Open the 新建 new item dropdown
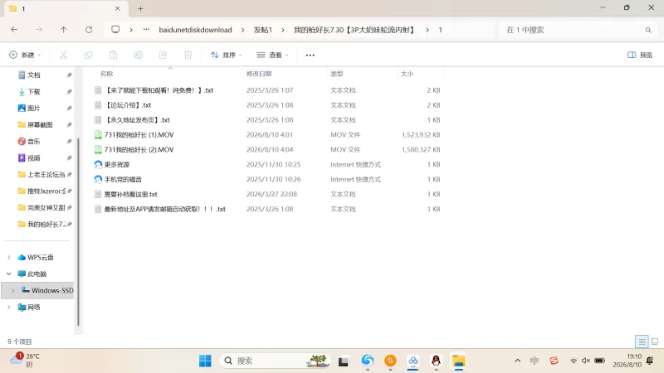664x373 pixels. click(25, 55)
